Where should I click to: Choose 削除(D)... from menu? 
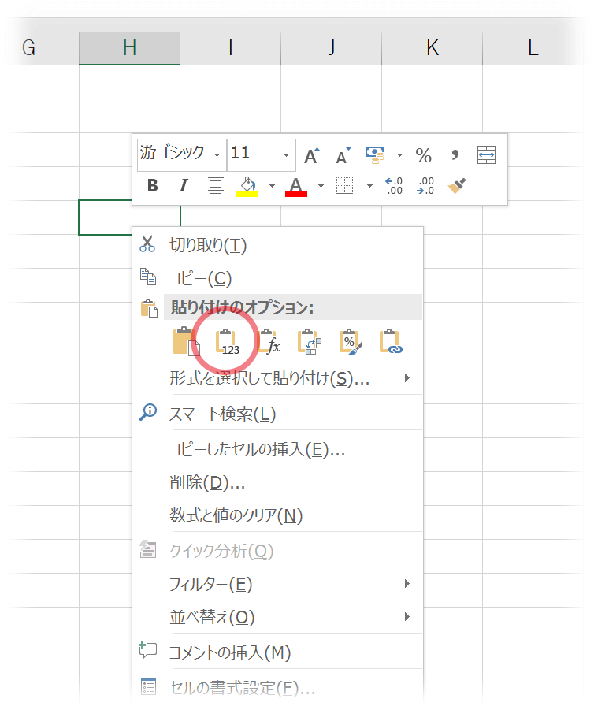tap(278, 483)
